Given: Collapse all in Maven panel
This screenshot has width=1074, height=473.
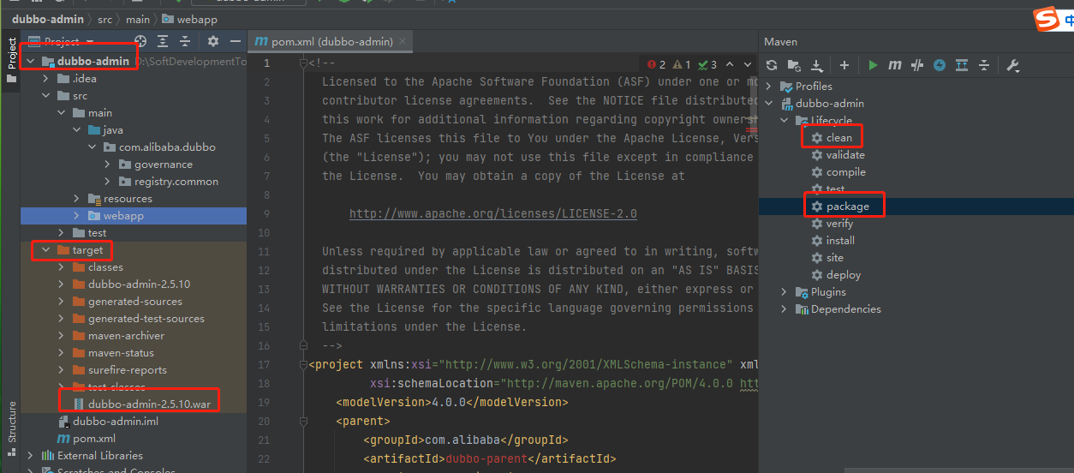Looking at the screenshot, I should coord(984,65).
